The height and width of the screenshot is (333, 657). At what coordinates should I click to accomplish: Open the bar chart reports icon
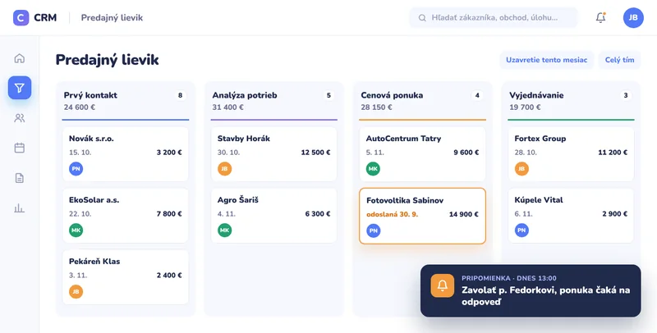[x=19, y=208]
